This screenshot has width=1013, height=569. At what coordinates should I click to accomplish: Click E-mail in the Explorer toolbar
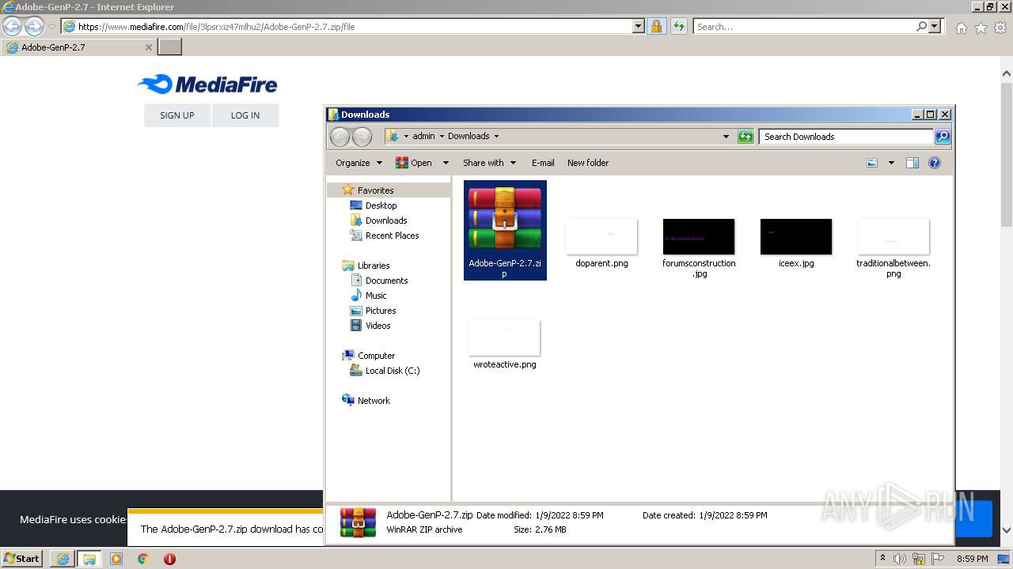[543, 163]
